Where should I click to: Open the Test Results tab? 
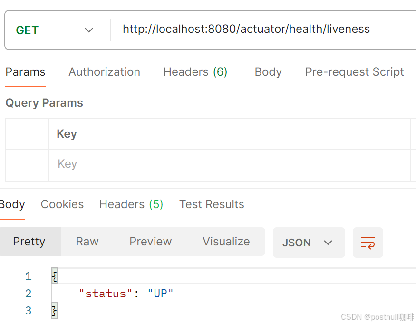click(212, 204)
